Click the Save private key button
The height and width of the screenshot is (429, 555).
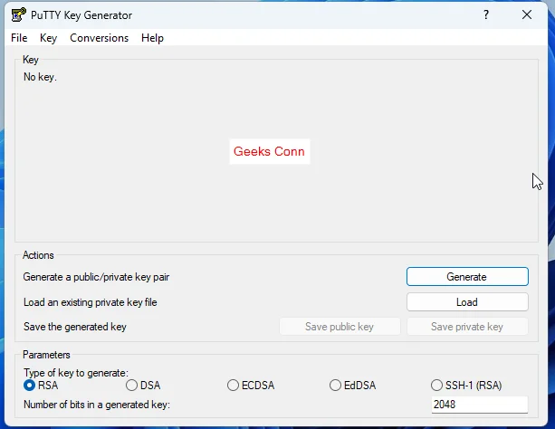(467, 327)
